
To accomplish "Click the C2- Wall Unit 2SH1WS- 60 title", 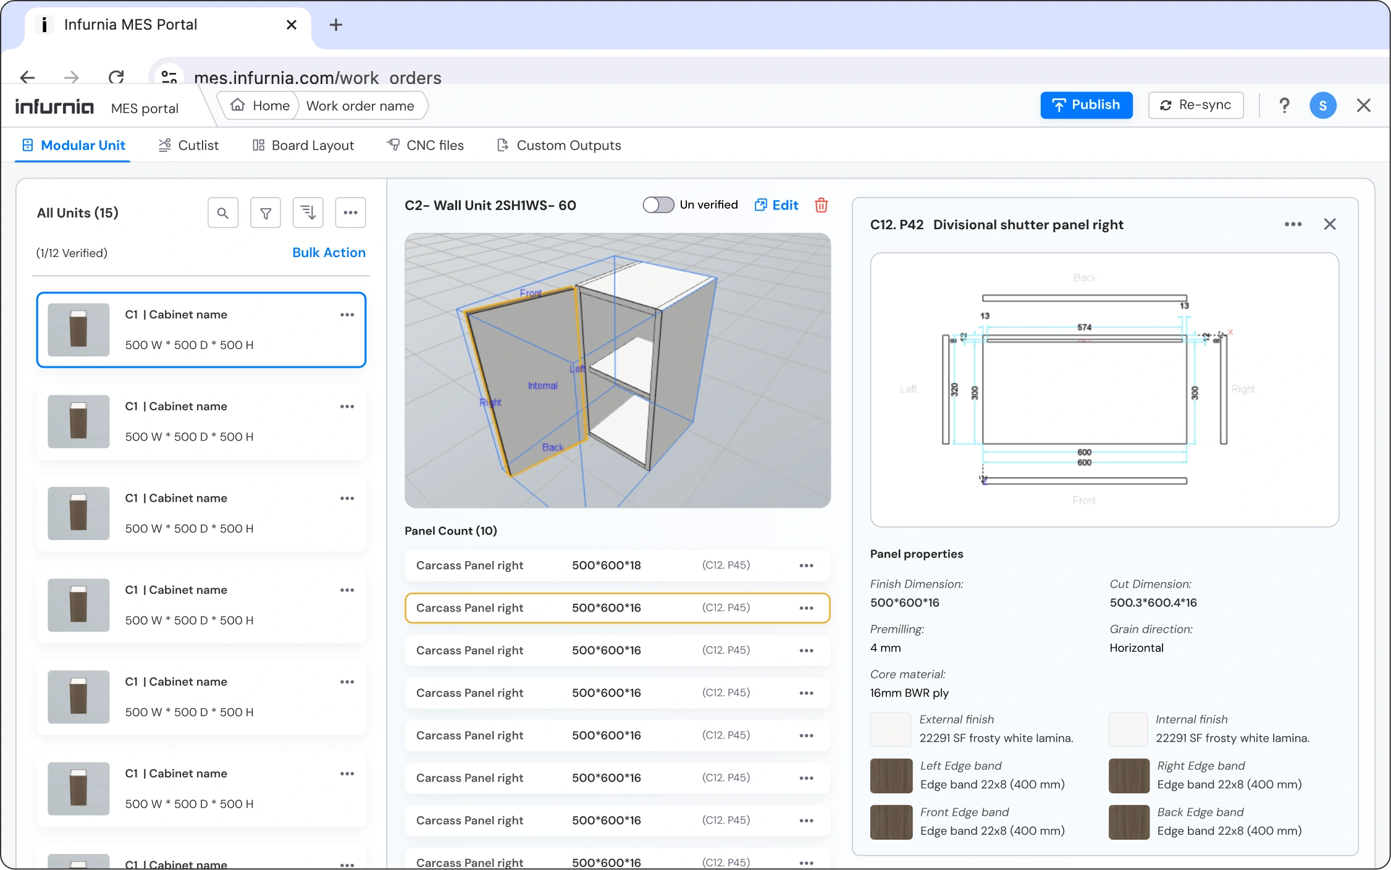I will tap(490, 205).
